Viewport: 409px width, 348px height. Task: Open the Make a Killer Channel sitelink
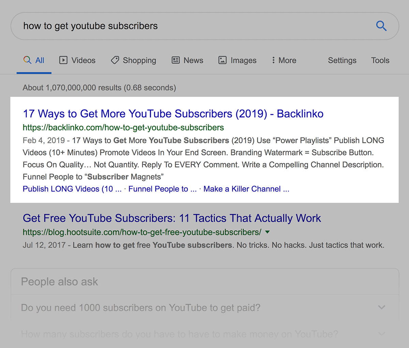(246, 189)
